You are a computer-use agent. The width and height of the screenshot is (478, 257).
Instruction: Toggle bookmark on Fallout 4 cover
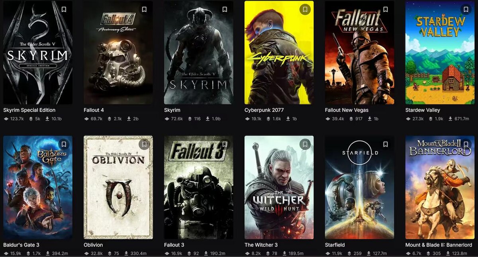point(144,10)
